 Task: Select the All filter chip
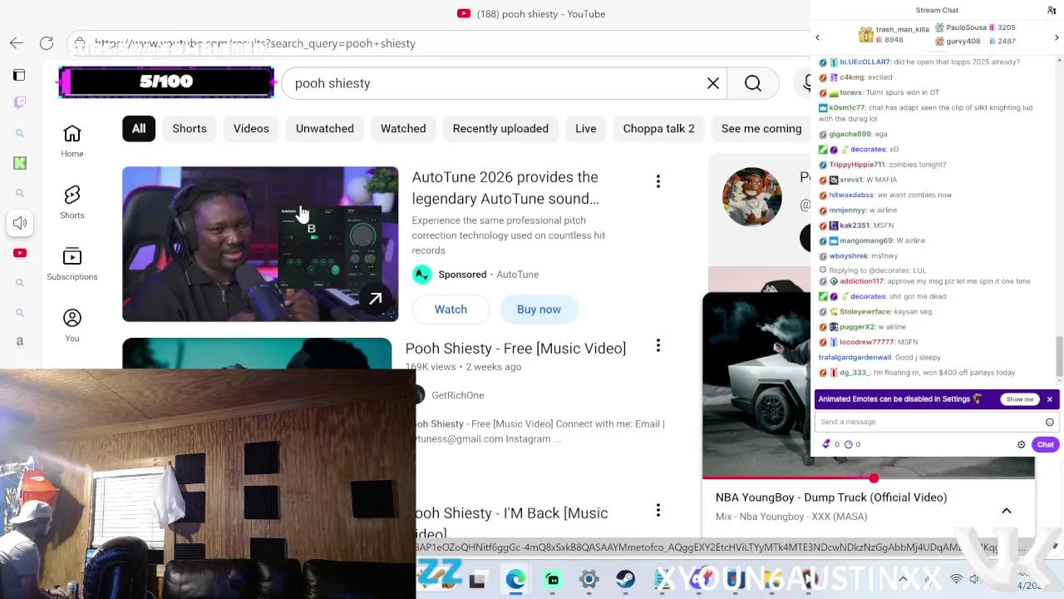coord(139,128)
